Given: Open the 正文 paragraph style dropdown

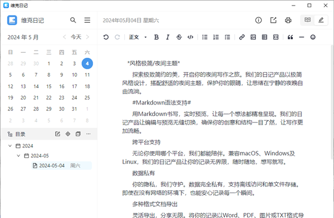Looking at the screenshot, I should (138, 37).
